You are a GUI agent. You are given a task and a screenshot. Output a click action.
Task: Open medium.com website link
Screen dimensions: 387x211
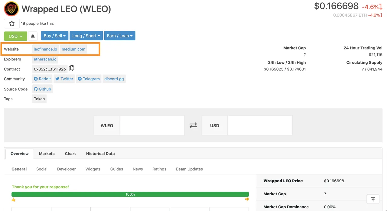pos(73,49)
